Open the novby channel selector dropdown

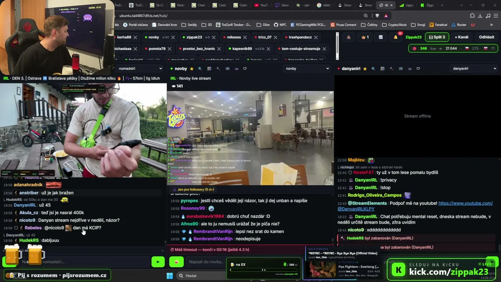tap(307, 69)
